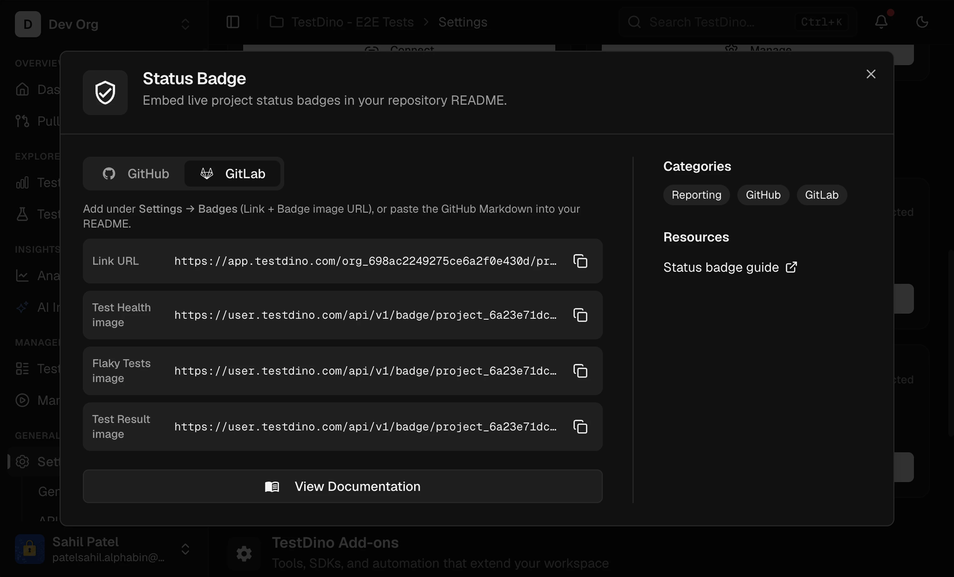Open AI Insights sparkle icon
The height and width of the screenshot is (577, 954).
(x=22, y=307)
